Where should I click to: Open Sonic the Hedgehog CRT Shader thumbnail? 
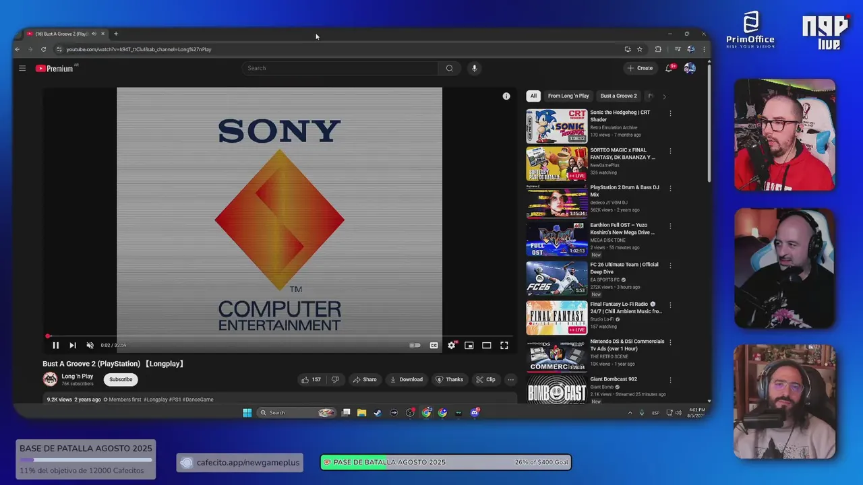557,126
